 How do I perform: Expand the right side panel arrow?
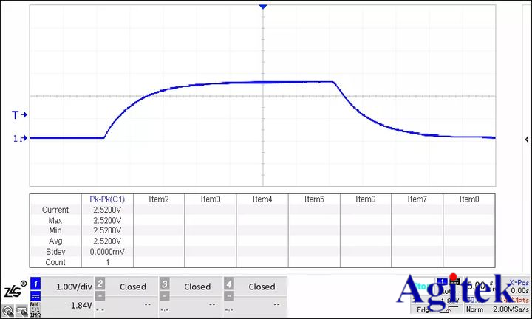tap(526, 140)
